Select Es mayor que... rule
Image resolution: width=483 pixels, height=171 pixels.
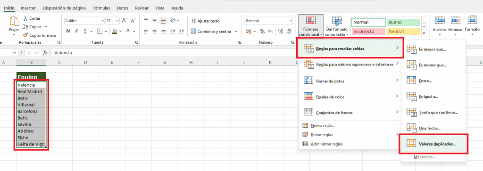pos(433,49)
